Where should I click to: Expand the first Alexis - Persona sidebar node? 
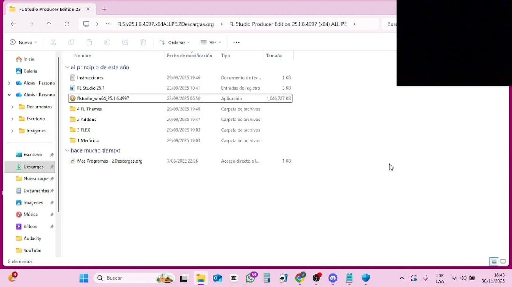9,83
